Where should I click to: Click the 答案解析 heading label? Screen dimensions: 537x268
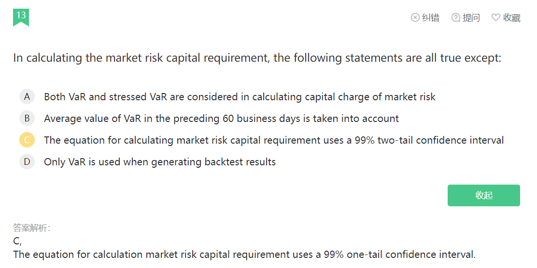click(x=31, y=228)
